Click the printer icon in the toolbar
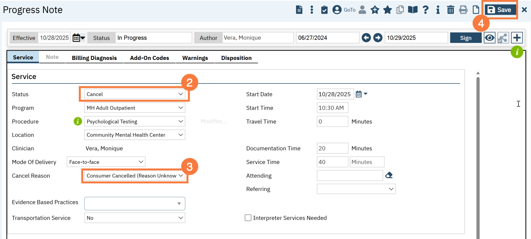The width and height of the screenshot is (531, 239). click(463, 10)
